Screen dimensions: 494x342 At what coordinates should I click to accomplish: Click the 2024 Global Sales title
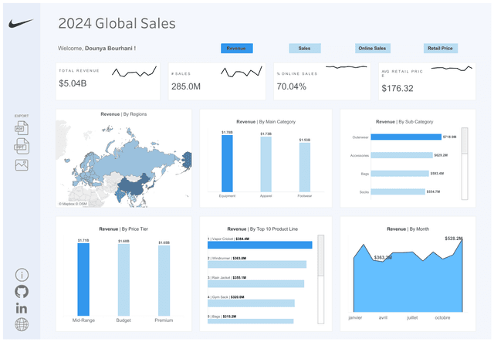pos(117,23)
